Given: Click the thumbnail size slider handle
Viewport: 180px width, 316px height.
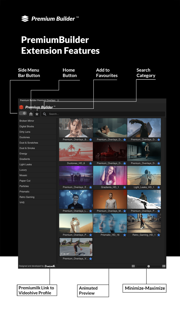Looking at the screenshot, I should tap(148, 266).
